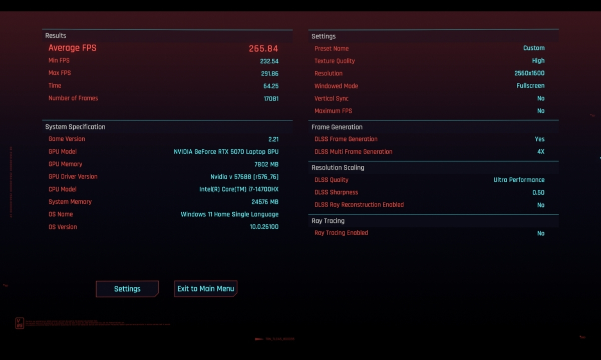Screen dimensions: 601x360
Task: Click DLSS Ray Reconstruction Enabled value No
Action: (x=541, y=205)
